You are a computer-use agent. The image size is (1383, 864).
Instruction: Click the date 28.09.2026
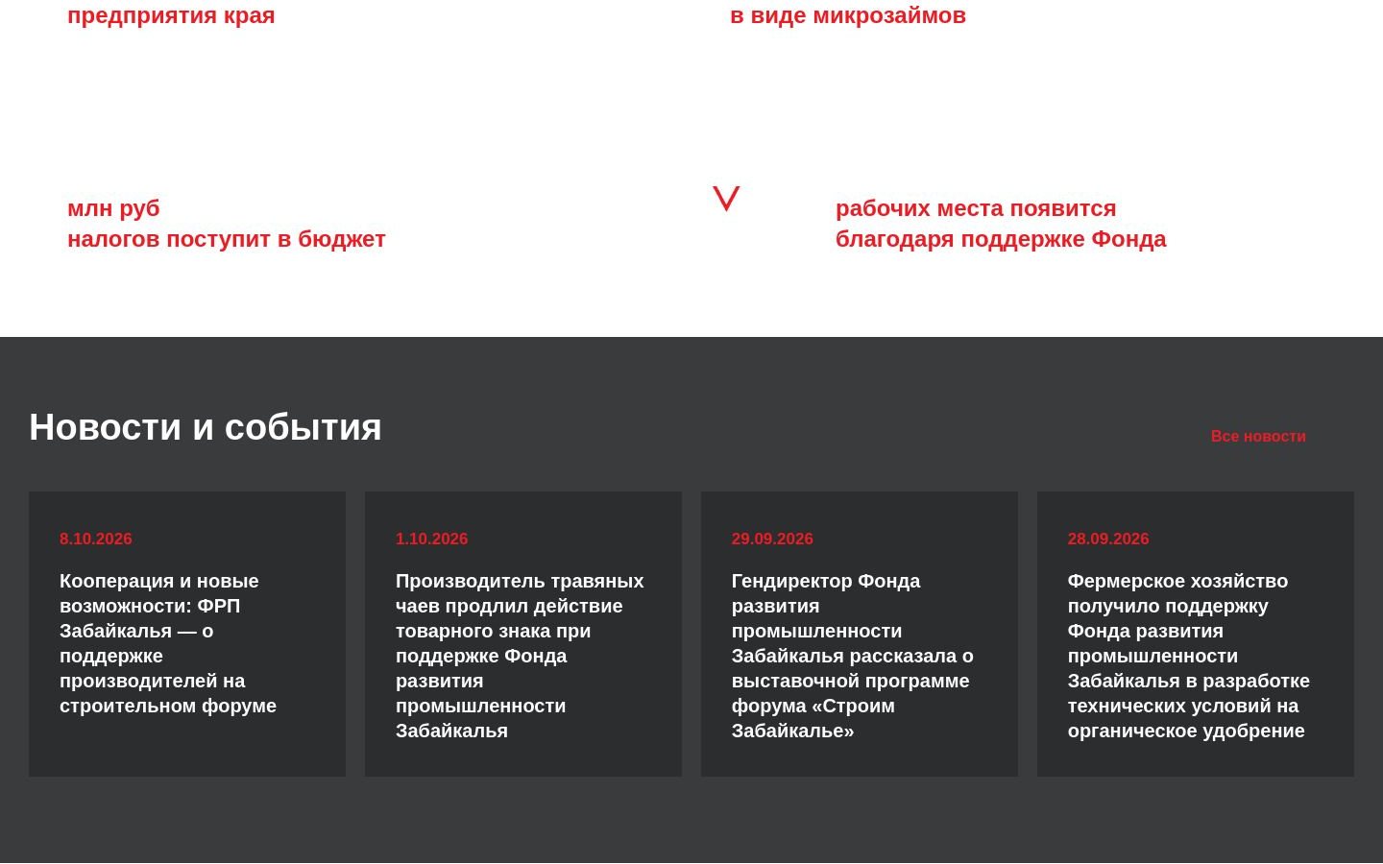tap(1108, 539)
